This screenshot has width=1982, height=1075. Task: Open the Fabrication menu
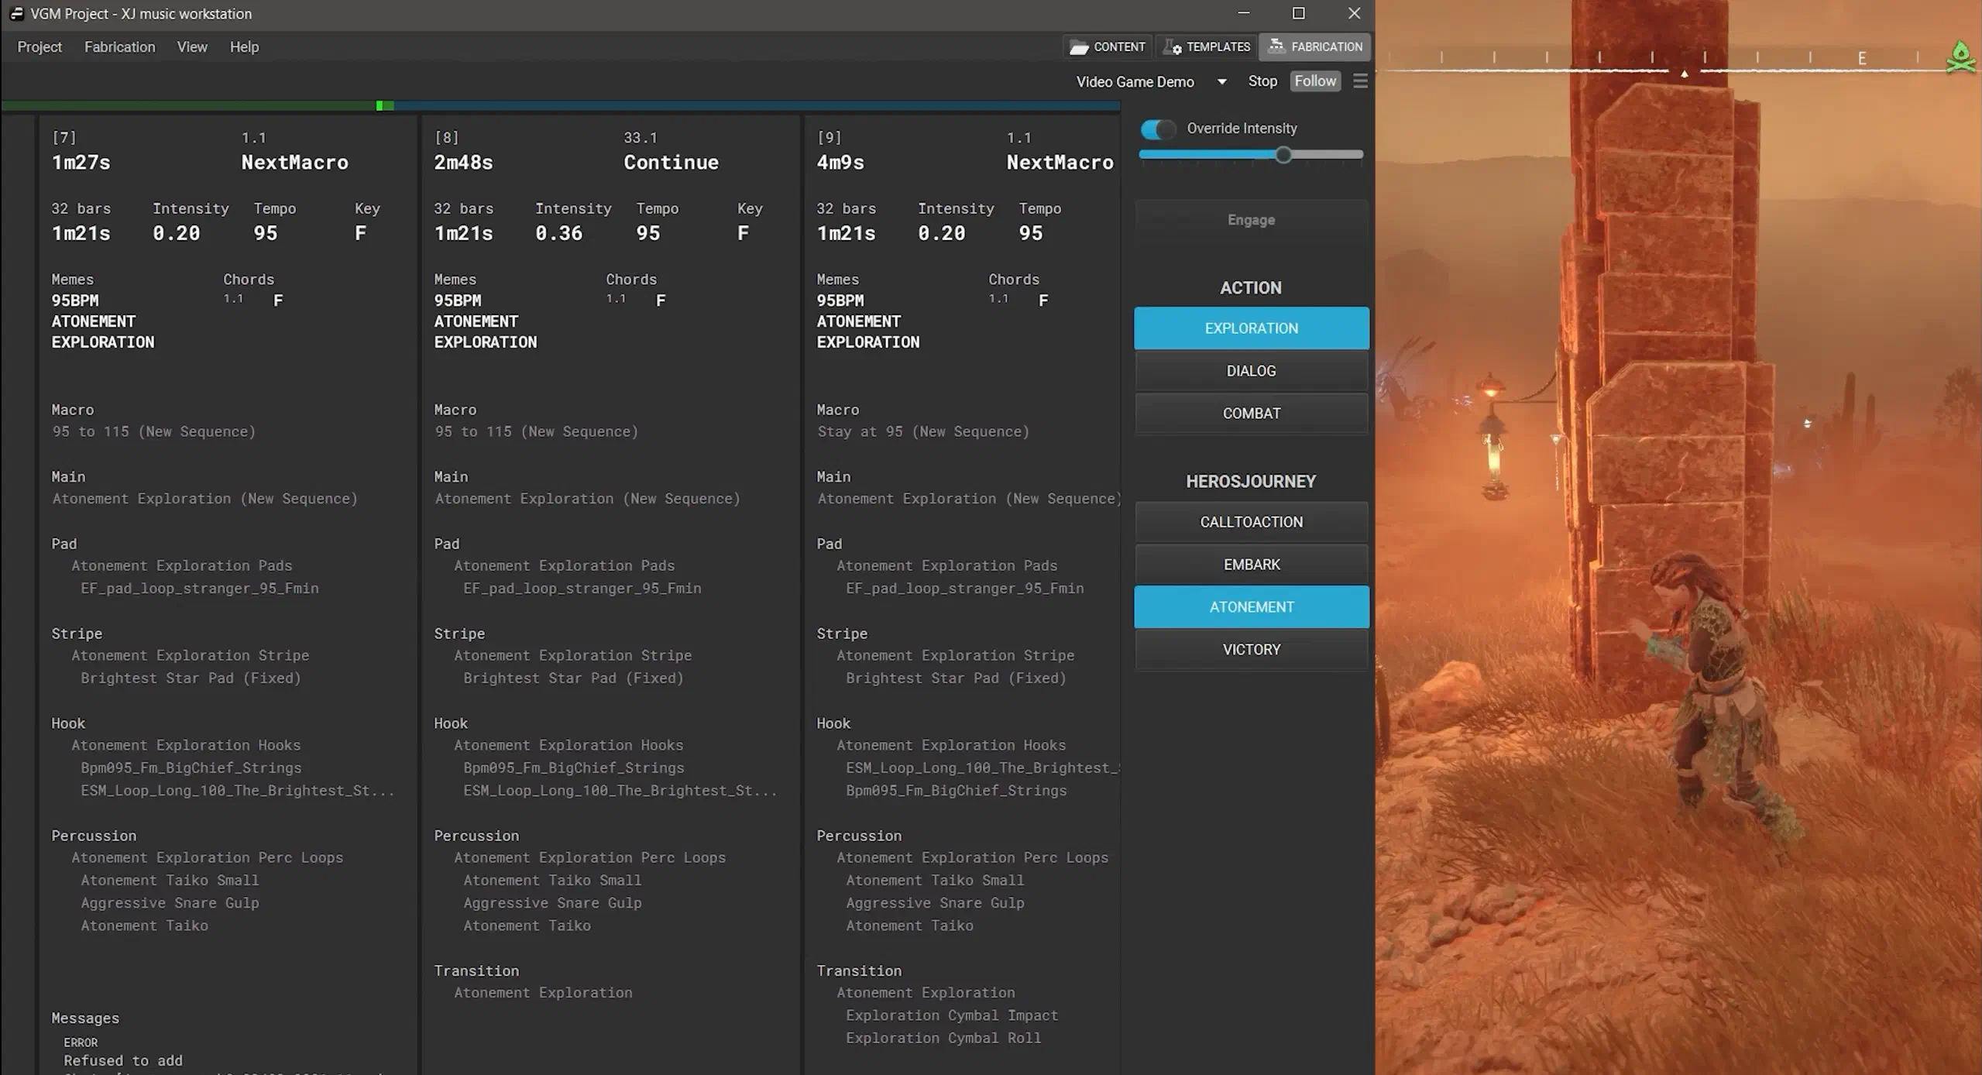[119, 47]
